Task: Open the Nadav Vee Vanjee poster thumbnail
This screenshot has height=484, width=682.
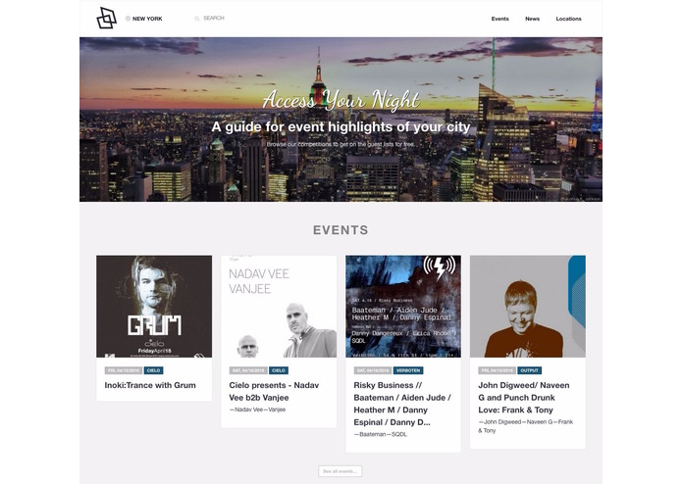Action: click(279, 307)
